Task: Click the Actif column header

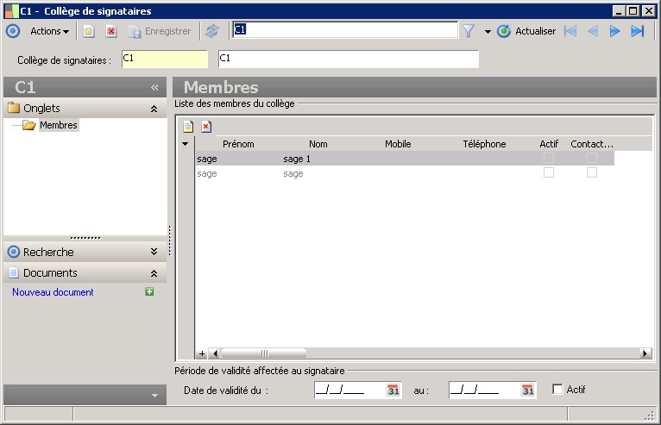Action: click(549, 144)
